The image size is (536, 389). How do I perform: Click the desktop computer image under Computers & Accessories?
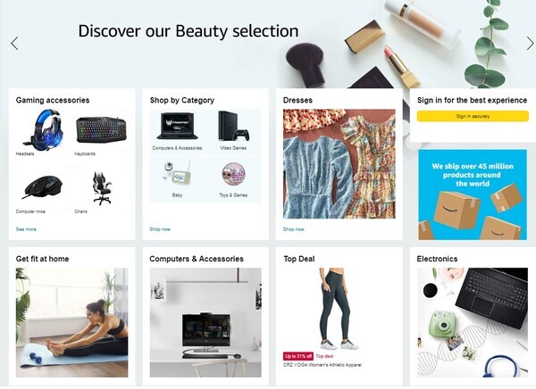click(205, 322)
